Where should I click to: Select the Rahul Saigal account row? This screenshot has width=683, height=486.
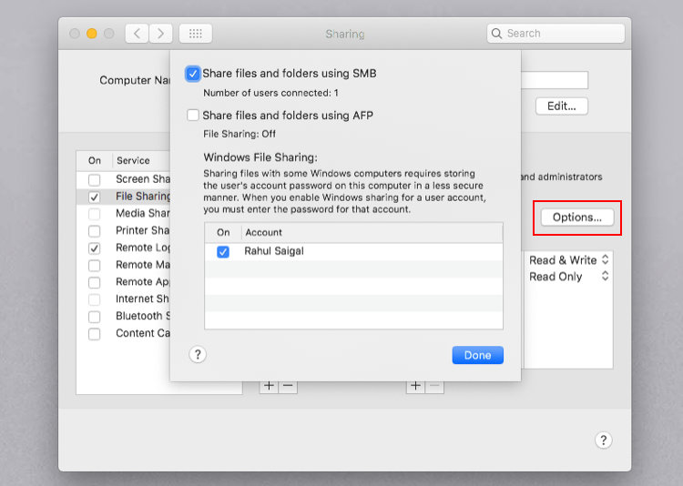pos(353,251)
